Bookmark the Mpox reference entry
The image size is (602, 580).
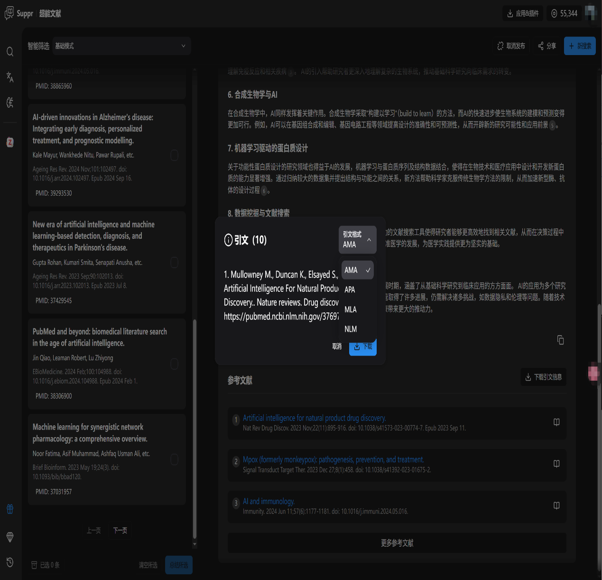[556, 464]
